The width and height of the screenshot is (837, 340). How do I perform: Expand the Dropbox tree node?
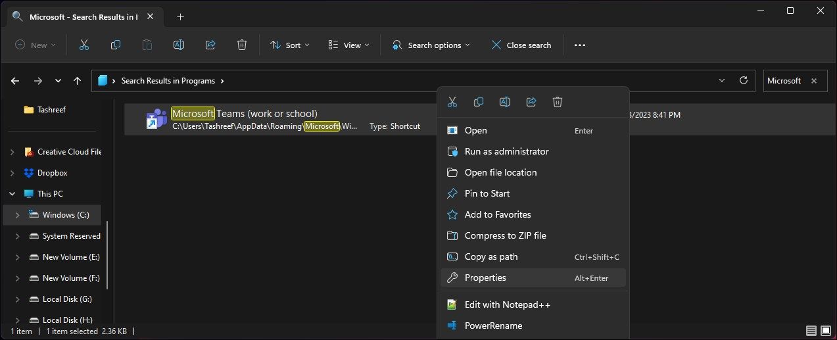click(x=12, y=173)
